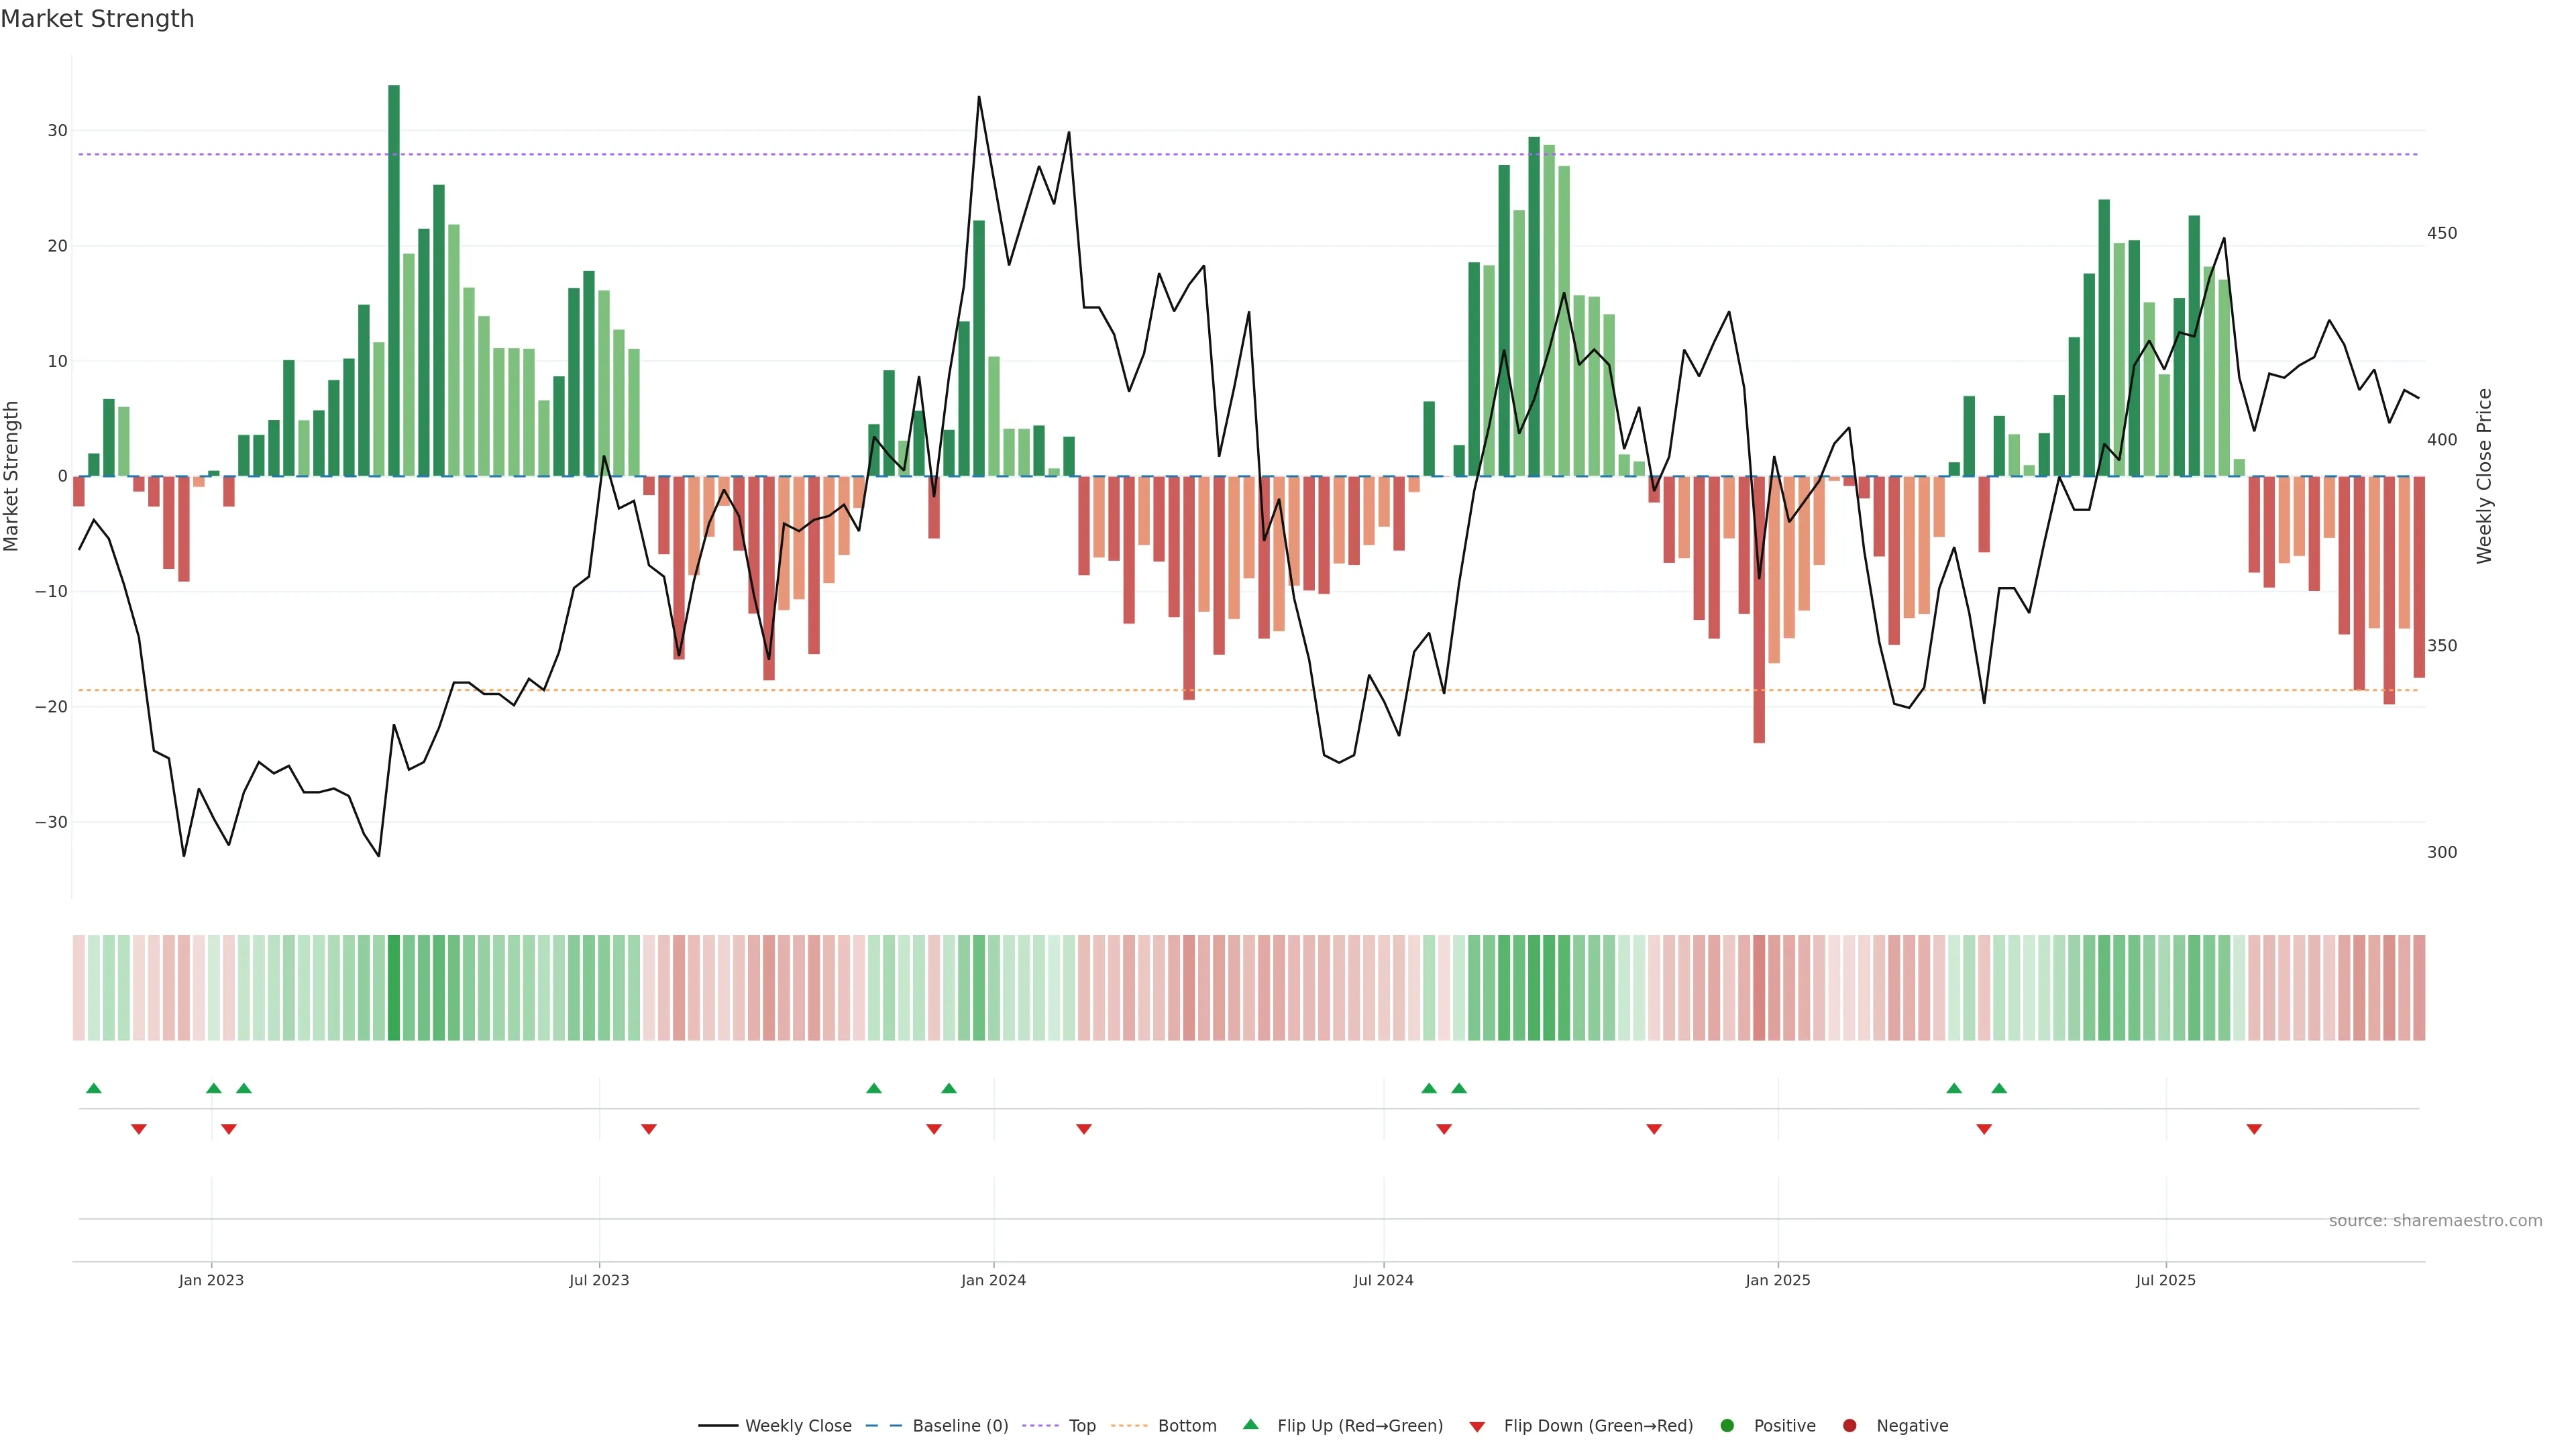2576x1449 pixels.
Task: Click the rotated Weekly Close Price axis label
Action: coord(2484,476)
